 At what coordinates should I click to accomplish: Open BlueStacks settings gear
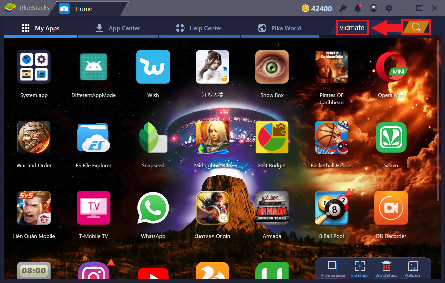[x=389, y=8]
